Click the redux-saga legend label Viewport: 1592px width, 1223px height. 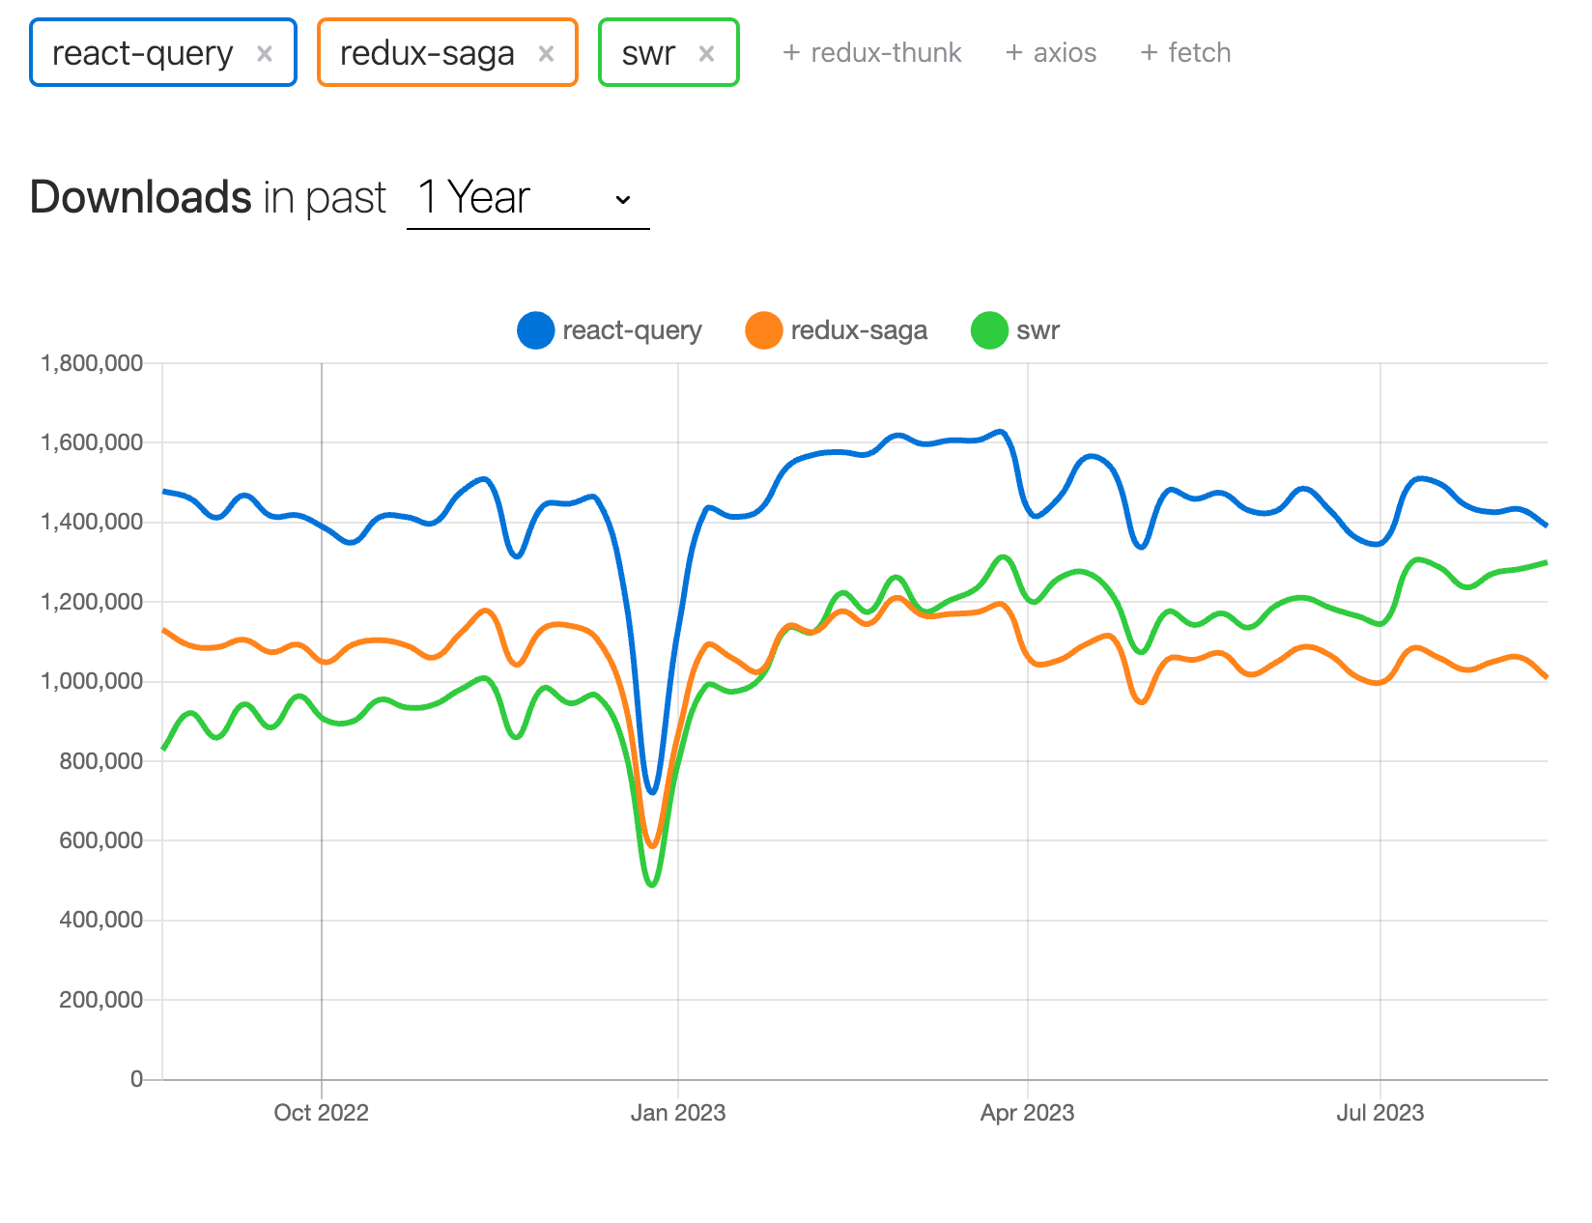(x=859, y=330)
